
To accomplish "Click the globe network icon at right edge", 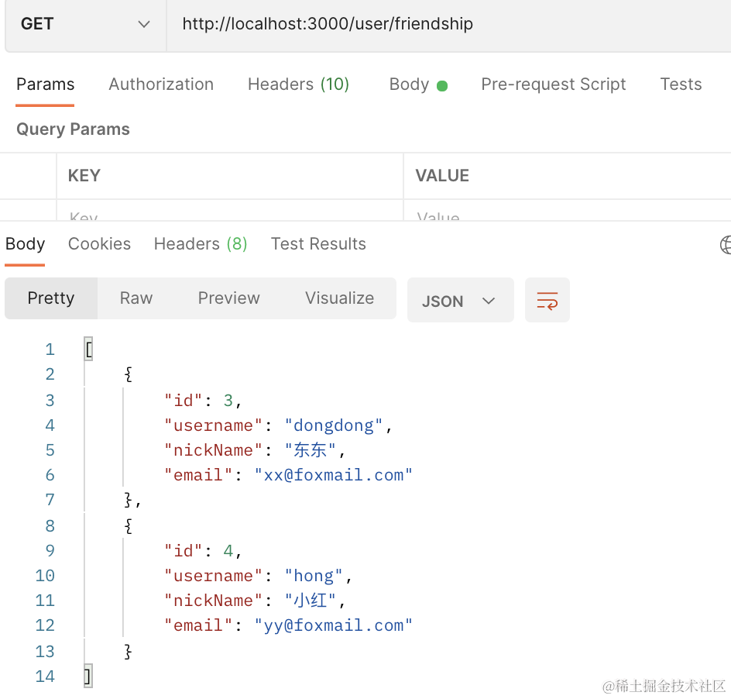I will tap(726, 245).
